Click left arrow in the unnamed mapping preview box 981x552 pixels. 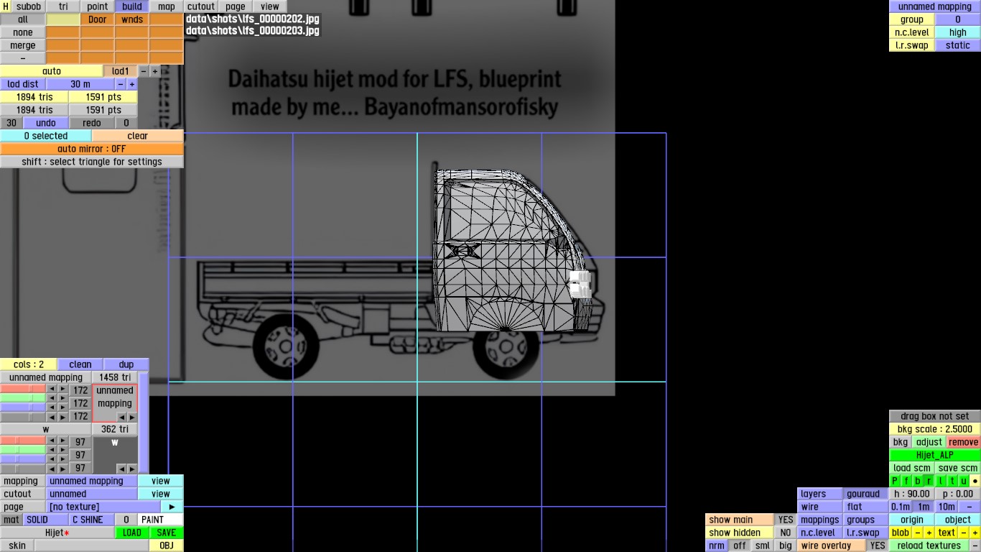click(121, 417)
